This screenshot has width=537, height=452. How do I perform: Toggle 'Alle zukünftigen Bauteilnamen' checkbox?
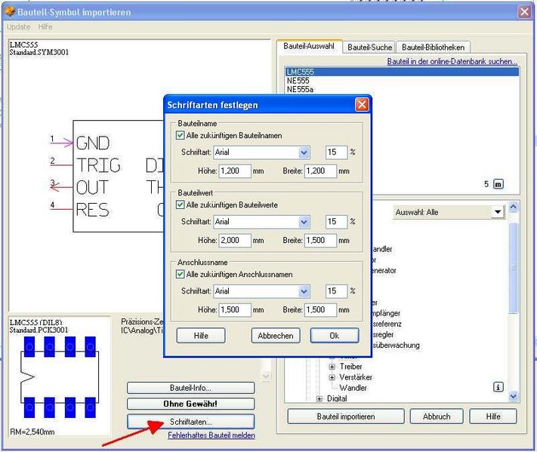(180, 136)
